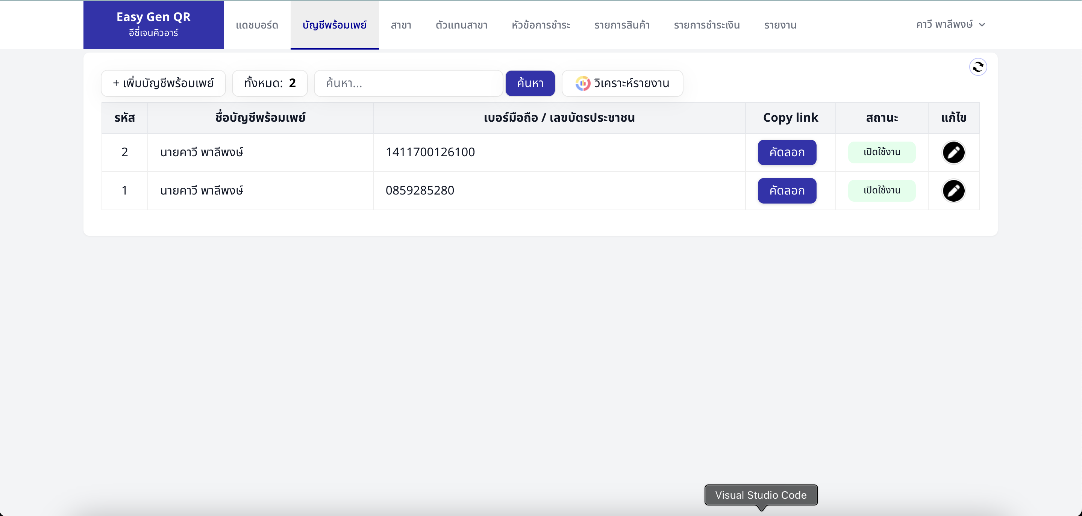This screenshot has height=516, width=1082.
Task: Go to the สาขา tab
Action: click(x=401, y=25)
